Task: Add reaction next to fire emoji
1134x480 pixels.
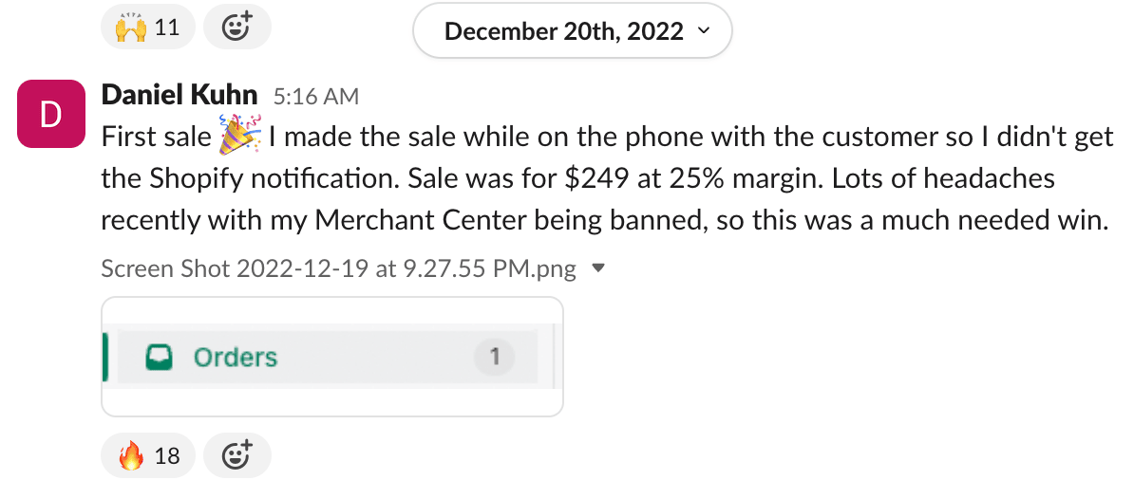Action: [x=236, y=456]
